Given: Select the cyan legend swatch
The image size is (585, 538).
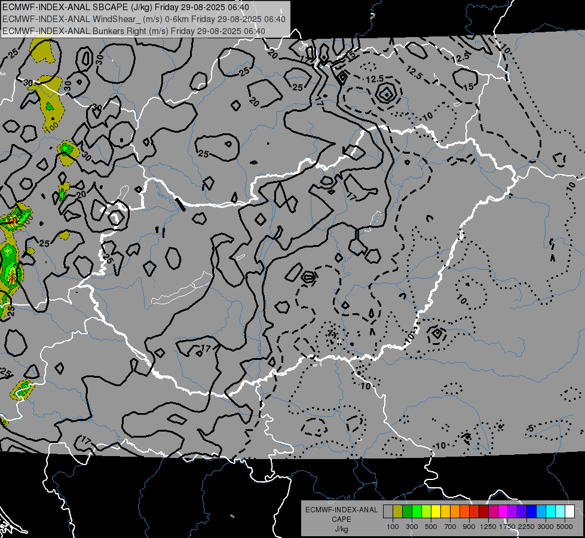Looking at the screenshot, I should coord(551,512).
